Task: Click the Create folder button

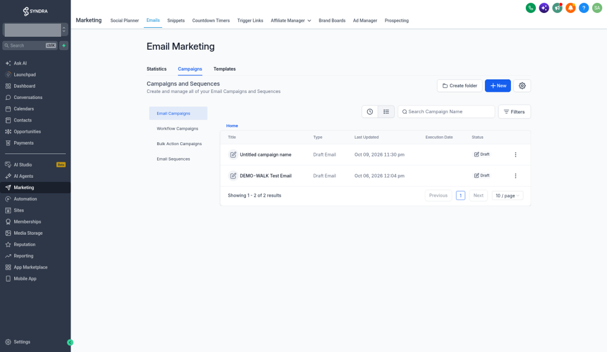Action: 459,86
